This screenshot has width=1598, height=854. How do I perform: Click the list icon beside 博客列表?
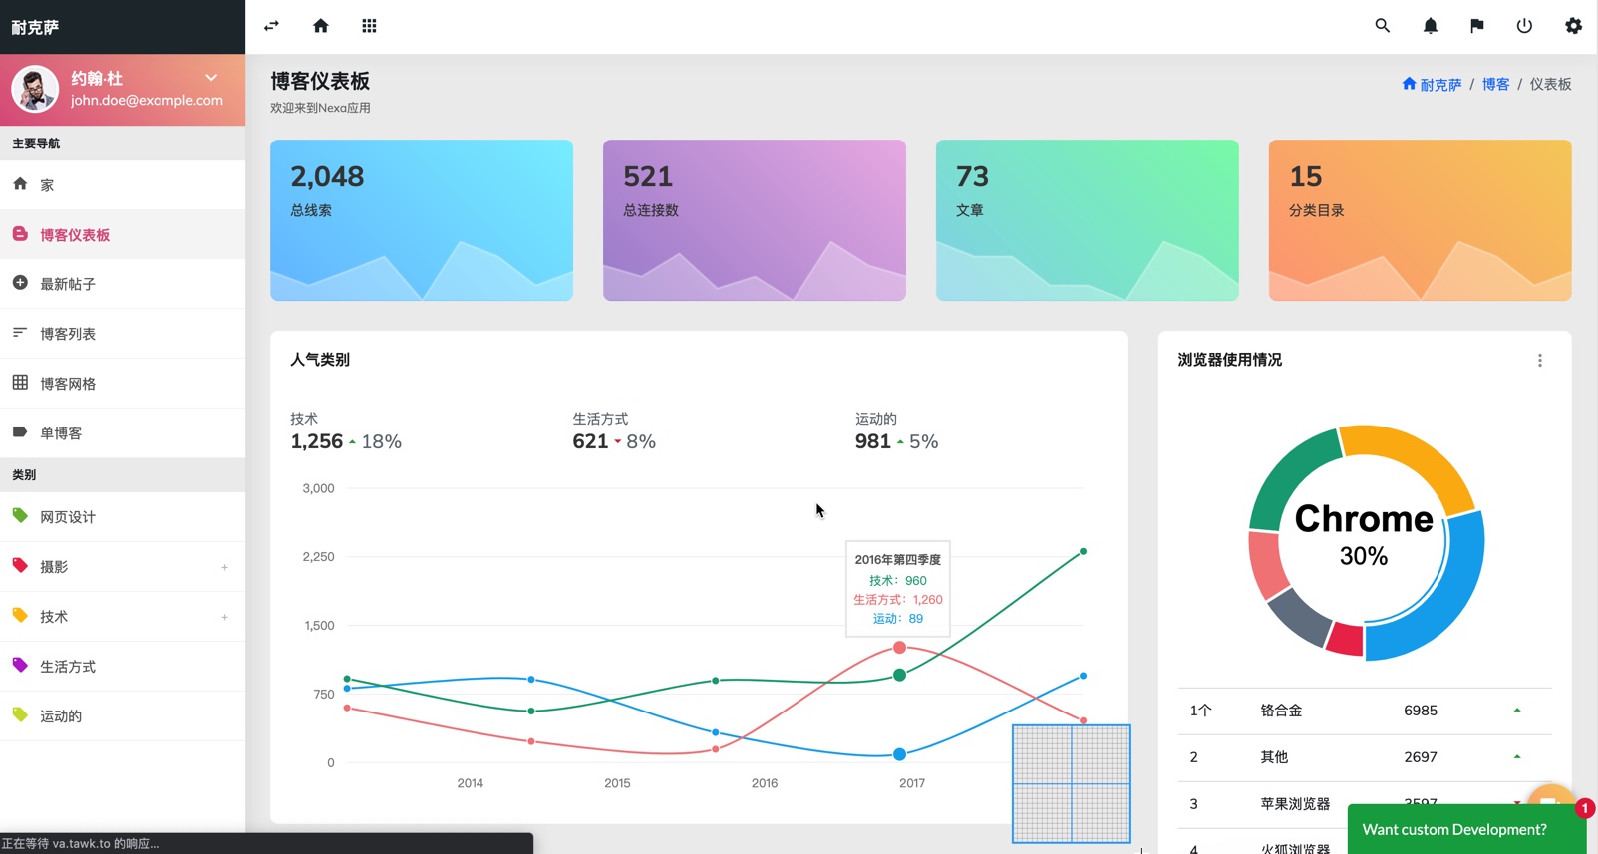pyautogui.click(x=20, y=332)
